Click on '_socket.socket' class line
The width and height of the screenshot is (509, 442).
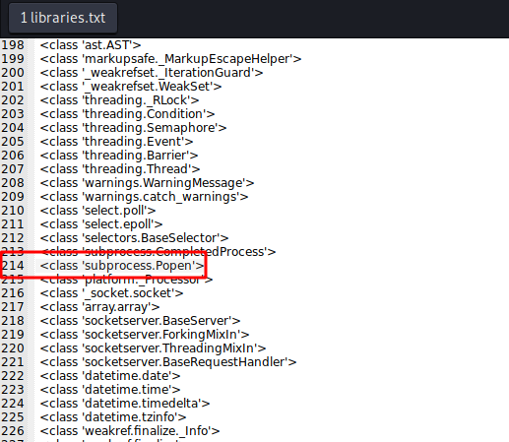pyautogui.click(x=111, y=293)
